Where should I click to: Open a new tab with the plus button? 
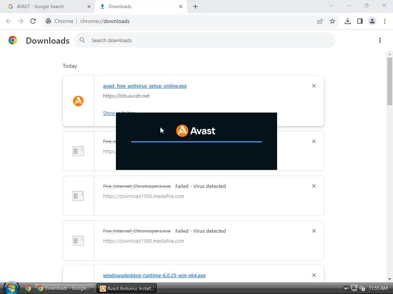pyautogui.click(x=195, y=7)
